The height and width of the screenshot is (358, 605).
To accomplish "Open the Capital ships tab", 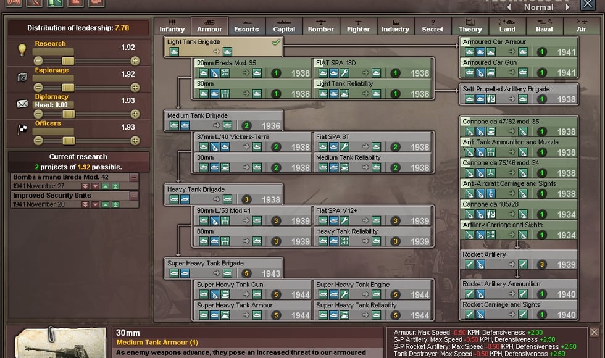I will click(x=284, y=26).
